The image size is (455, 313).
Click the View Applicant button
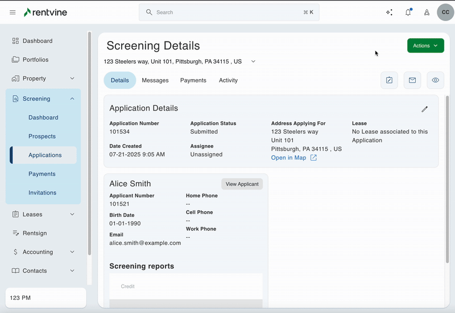tap(242, 184)
